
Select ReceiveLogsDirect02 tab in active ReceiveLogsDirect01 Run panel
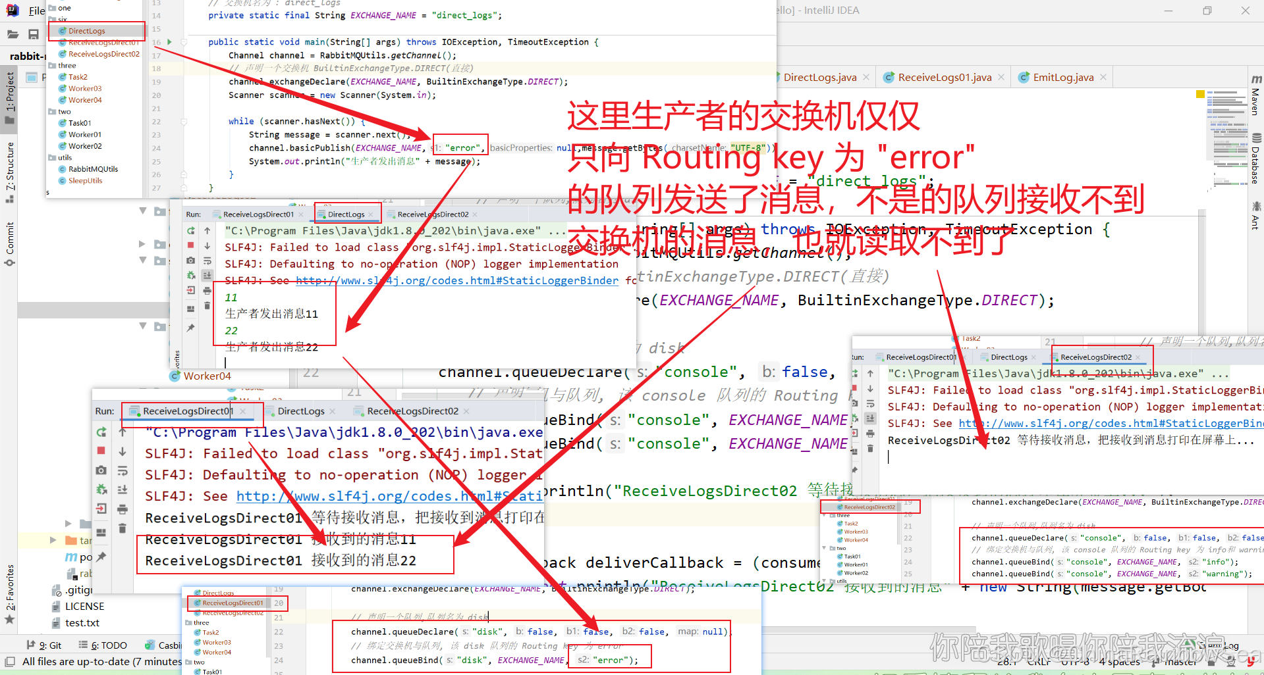click(x=412, y=411)
